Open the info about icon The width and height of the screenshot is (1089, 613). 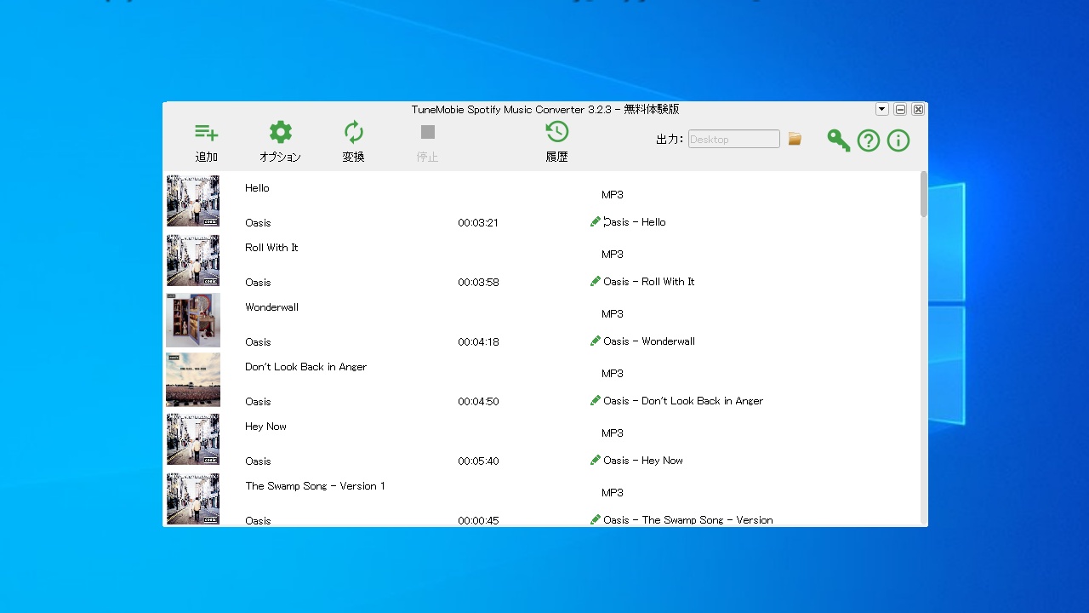(898, 140)
